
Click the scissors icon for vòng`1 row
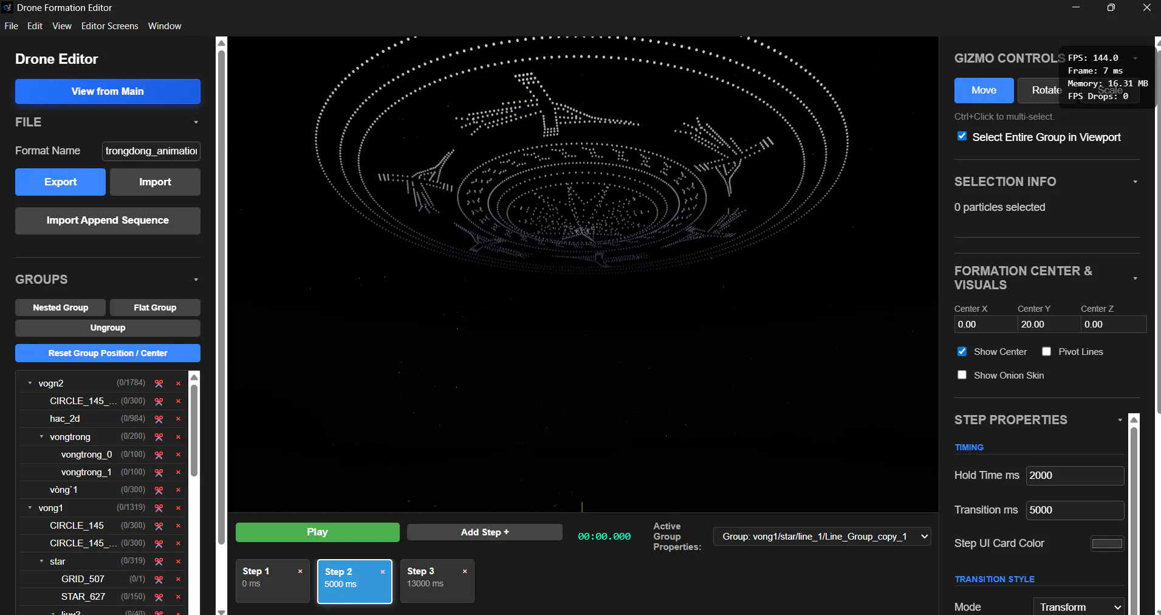tap(159, 490)
